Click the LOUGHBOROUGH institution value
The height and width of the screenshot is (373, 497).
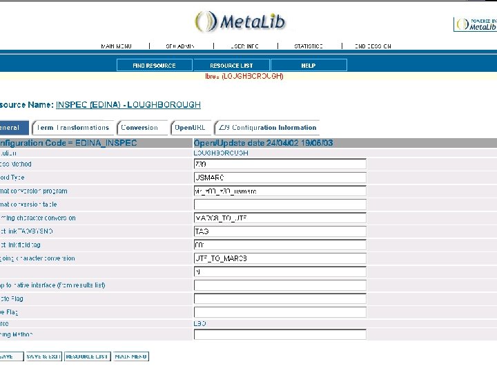coord(221,153)
